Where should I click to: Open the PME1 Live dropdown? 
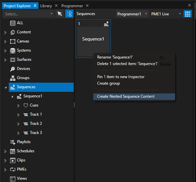pos(166,14)
